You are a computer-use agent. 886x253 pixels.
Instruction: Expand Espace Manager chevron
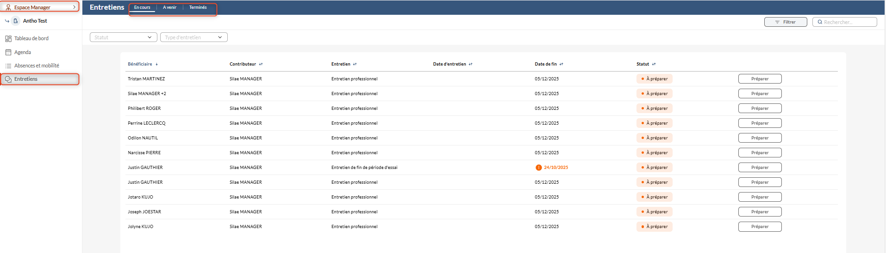tap(74, 7)
